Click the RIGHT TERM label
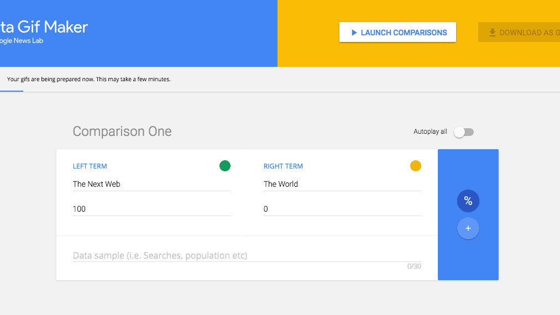The image size is (560, 315). pyautogui.click(x=283, y=166)
